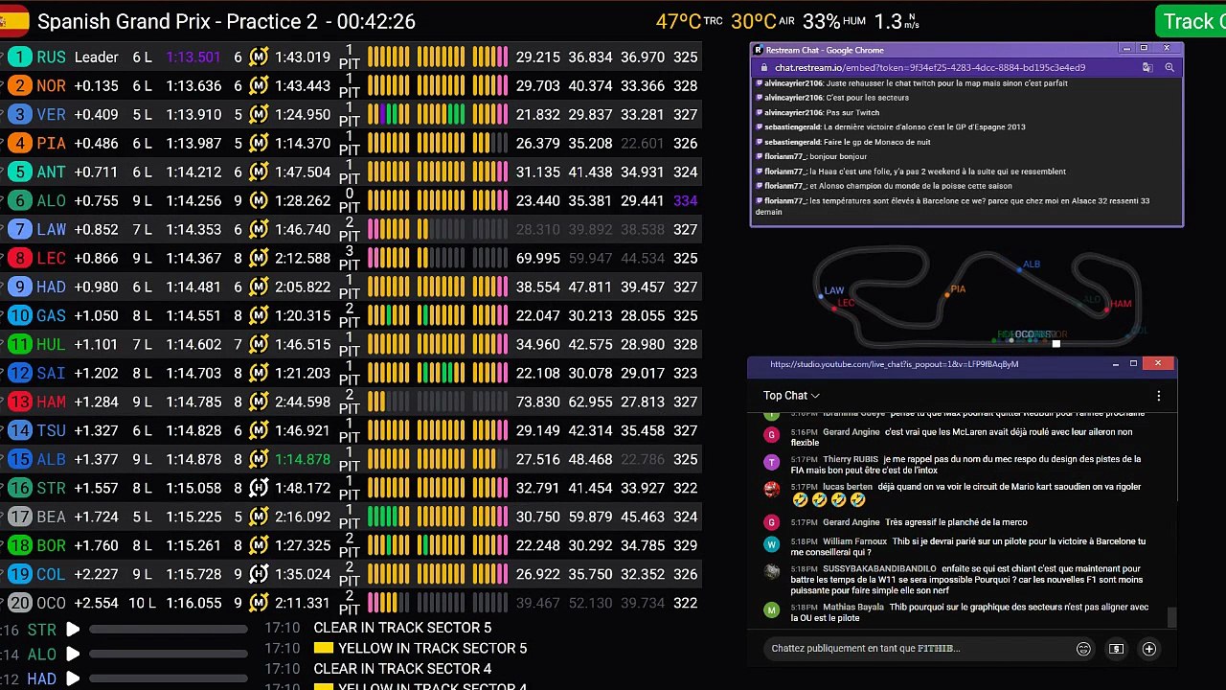This screenshot has width=1226, height=690.
Task: Play ALO team radio clip
Action: (73, 655)
